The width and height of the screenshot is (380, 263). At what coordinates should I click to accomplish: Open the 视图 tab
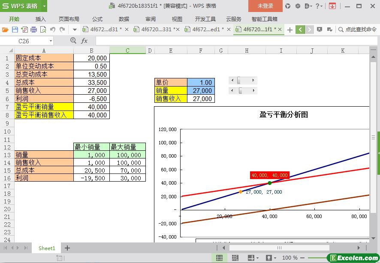[177, 19]
